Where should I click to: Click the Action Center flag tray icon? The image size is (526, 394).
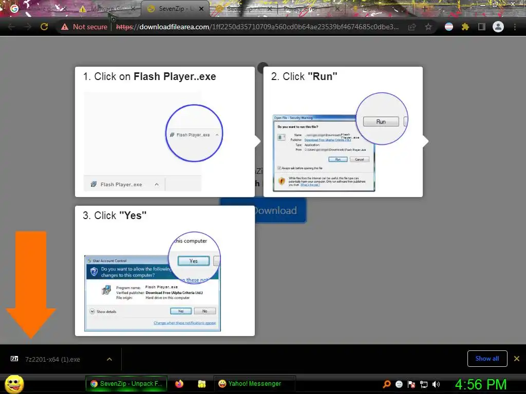411,384
